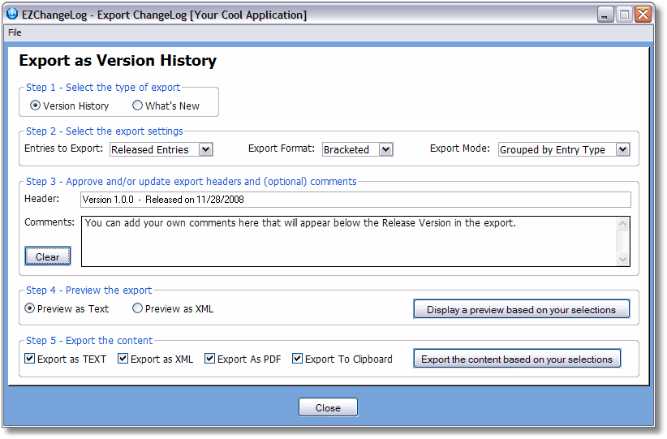Click the 'Step 1 - Select the type of export' label

pos(103,87)
